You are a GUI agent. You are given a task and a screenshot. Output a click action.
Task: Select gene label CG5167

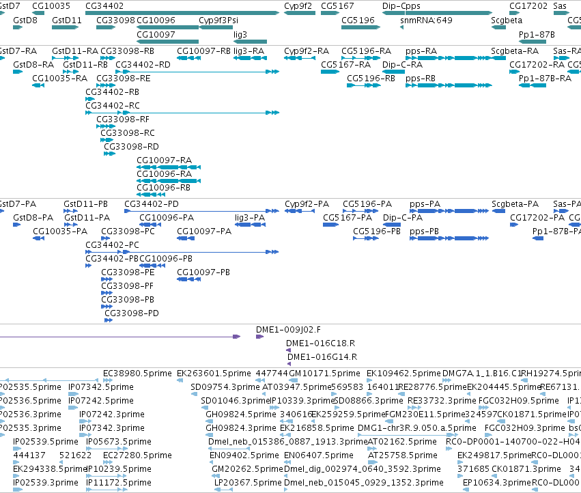tap(337, 6)
